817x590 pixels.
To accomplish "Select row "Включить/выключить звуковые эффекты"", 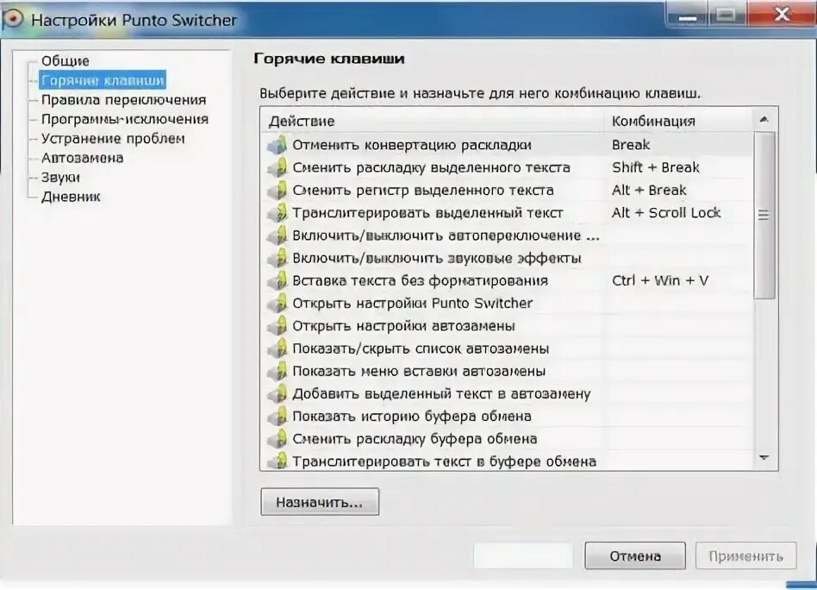I will [508, 258].
